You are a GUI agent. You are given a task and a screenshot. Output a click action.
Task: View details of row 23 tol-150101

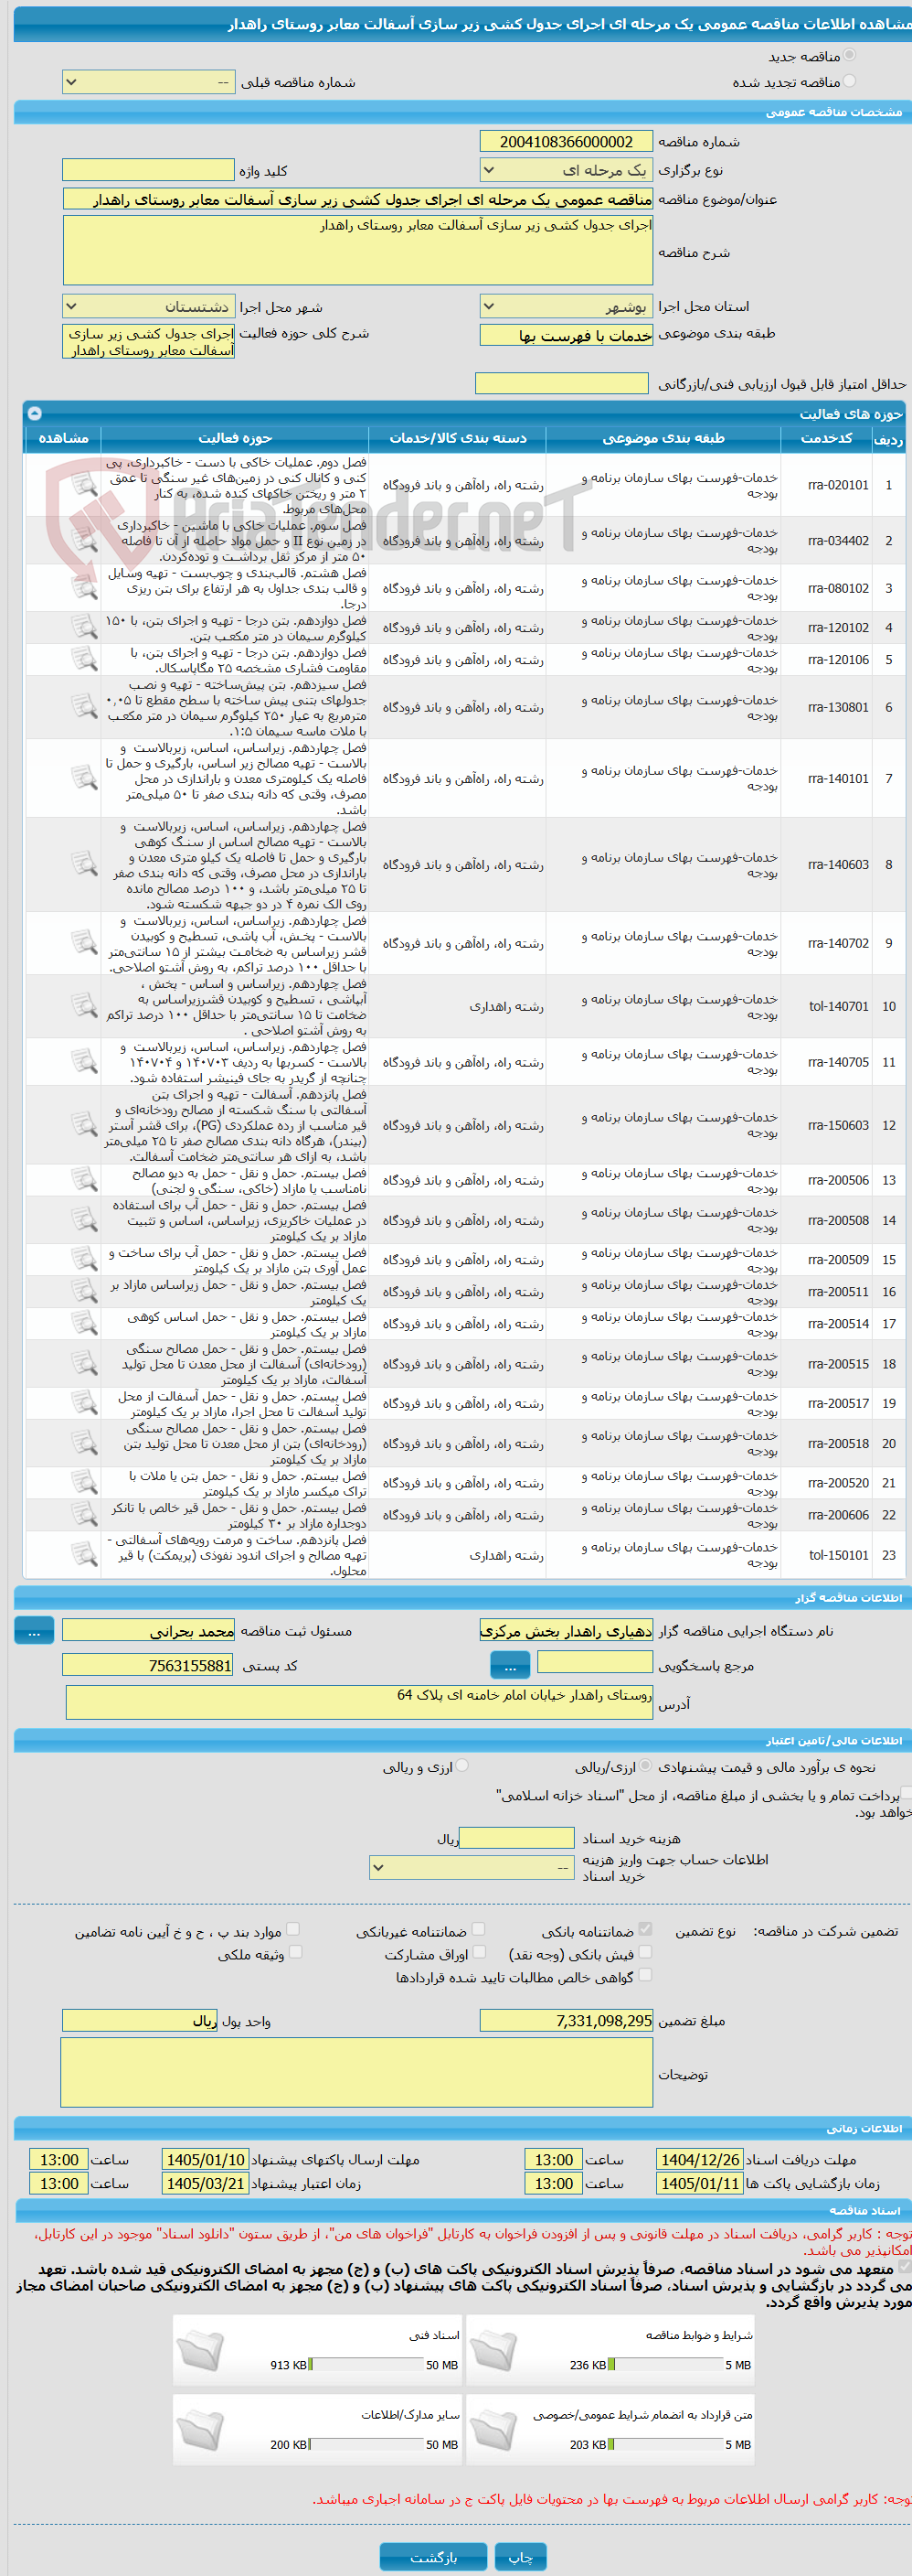84,1555
